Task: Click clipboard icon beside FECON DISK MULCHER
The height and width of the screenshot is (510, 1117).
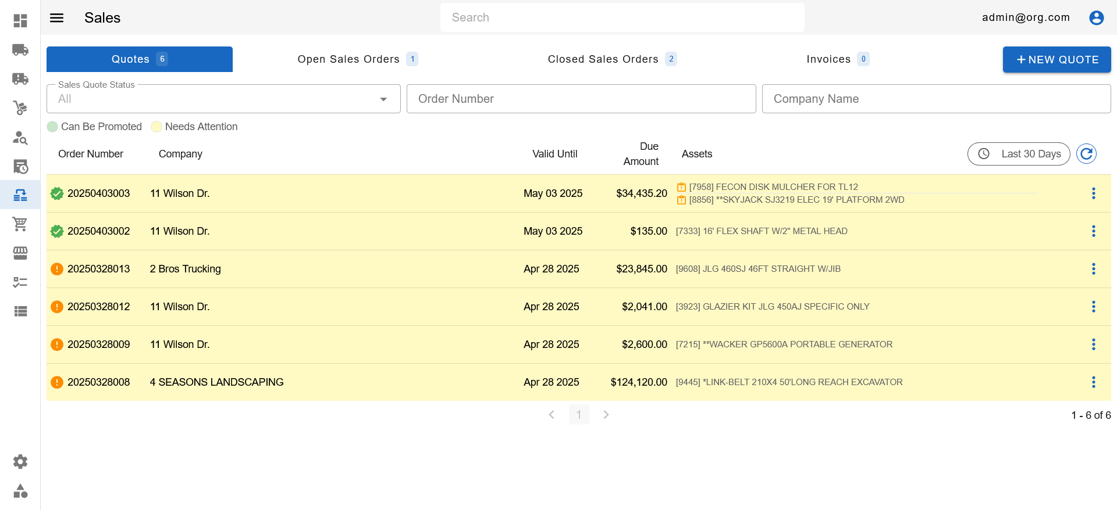Action: pyautogui.click(x=681, y=187)
